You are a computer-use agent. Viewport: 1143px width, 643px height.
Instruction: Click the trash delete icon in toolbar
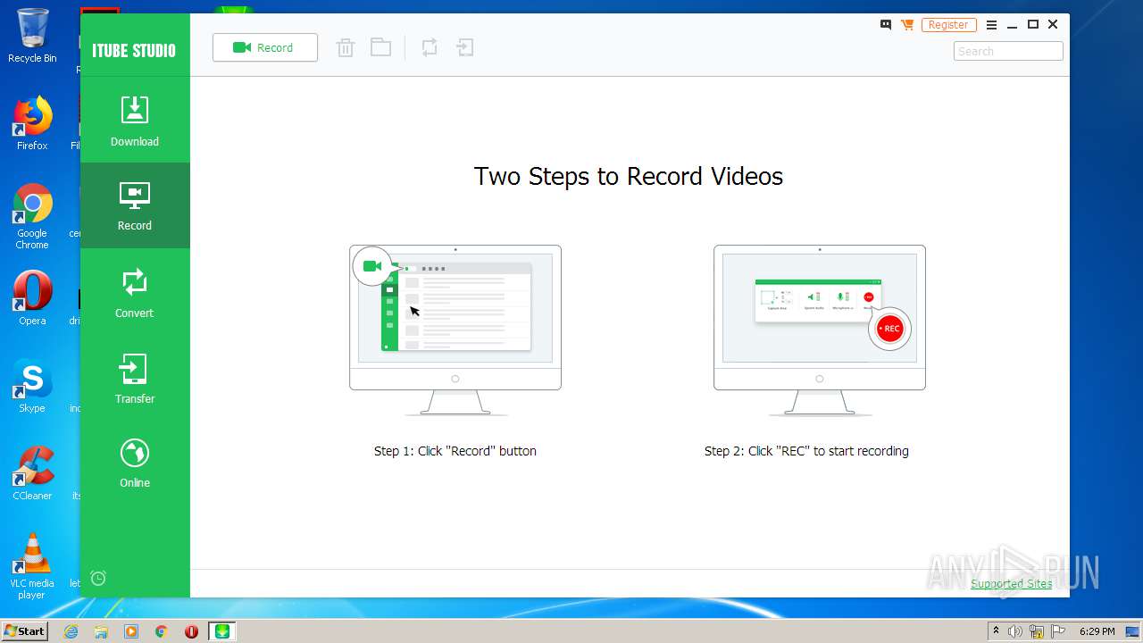pyautogui.click(x=346, y=47)
